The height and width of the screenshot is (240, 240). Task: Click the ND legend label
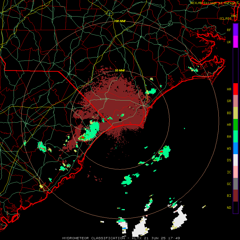(229, 208)
